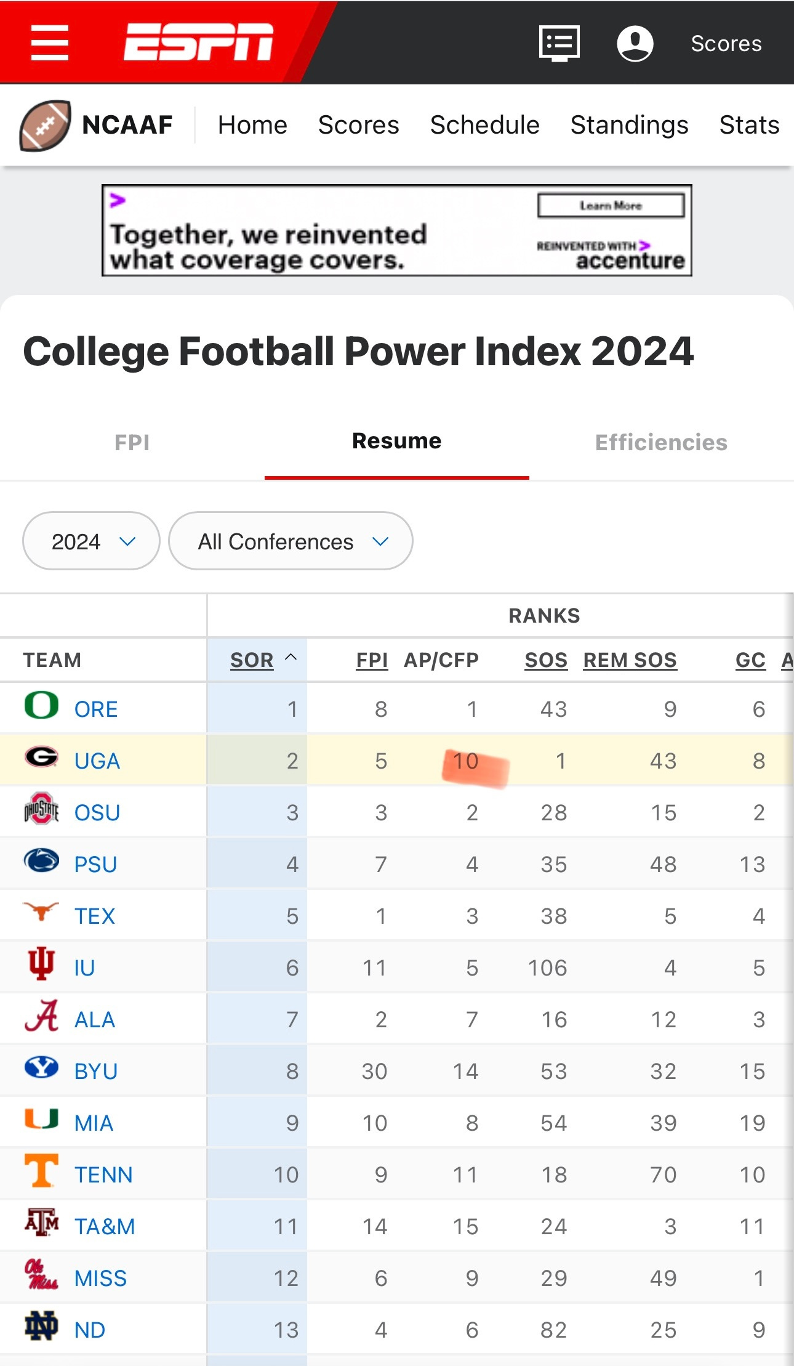Click the UGA team link
This screenshot has height=1366, width=794.
pos(97,761)
